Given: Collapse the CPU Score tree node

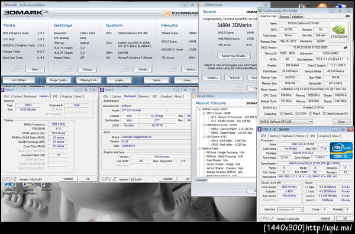Looking at the screenshot, I should coord(204,137).
